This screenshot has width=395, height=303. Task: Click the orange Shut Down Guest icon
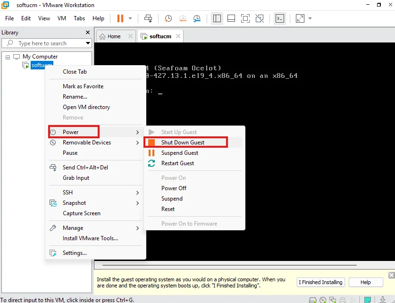point(151,143)
